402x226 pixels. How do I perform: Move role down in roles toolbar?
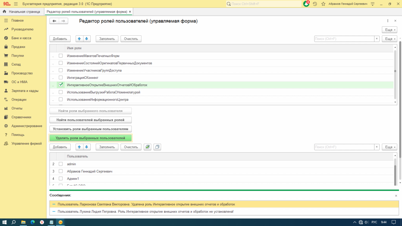click(87, 39)
